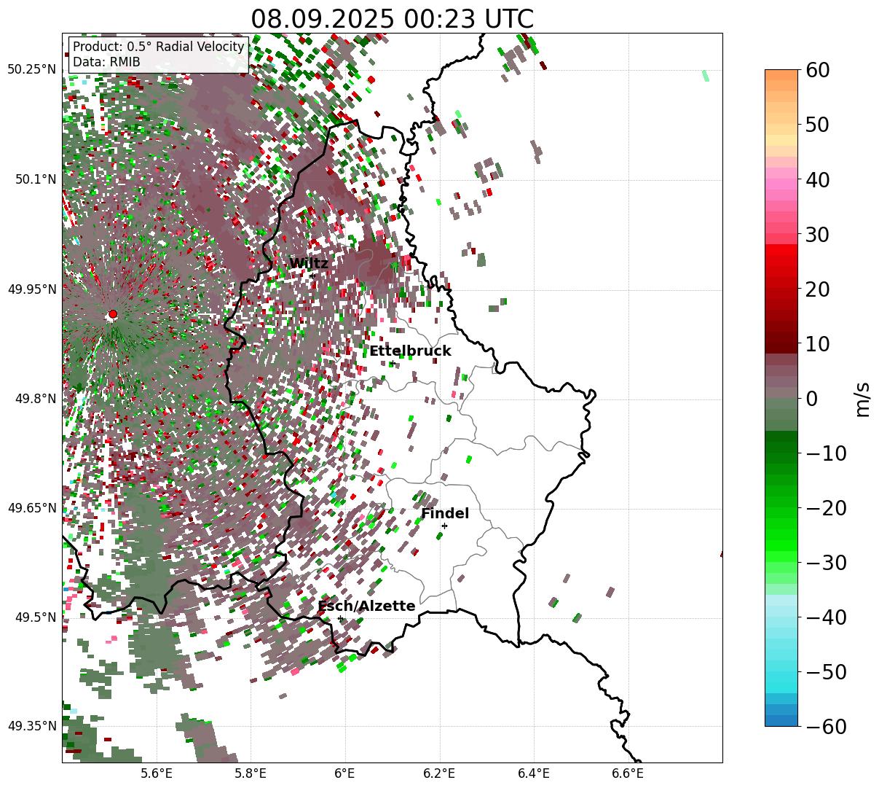Screen dimensions: 879x788
Task: Click the colorbar tick label 0
Action: 812,398
